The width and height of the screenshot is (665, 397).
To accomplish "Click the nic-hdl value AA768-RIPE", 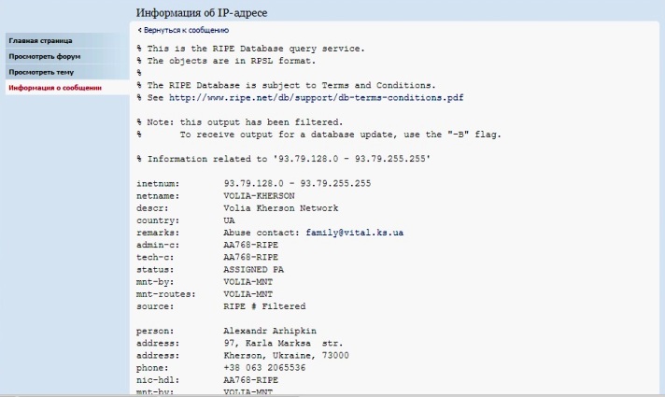I will pyautogui.click(x=250, y=380).
